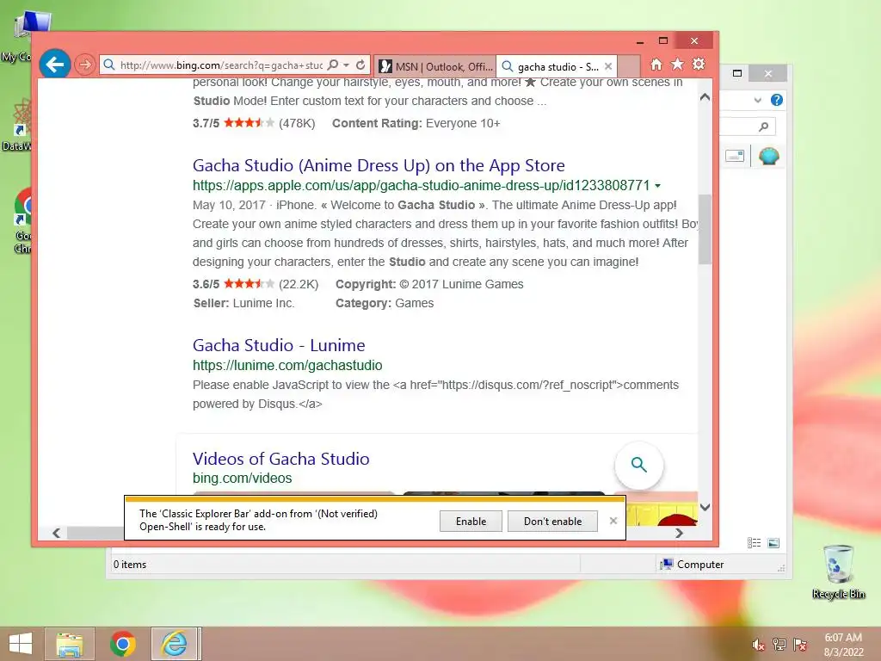Minimize the Internet Explorer window
The image size is (881, 661).
[x=639, y=41]
